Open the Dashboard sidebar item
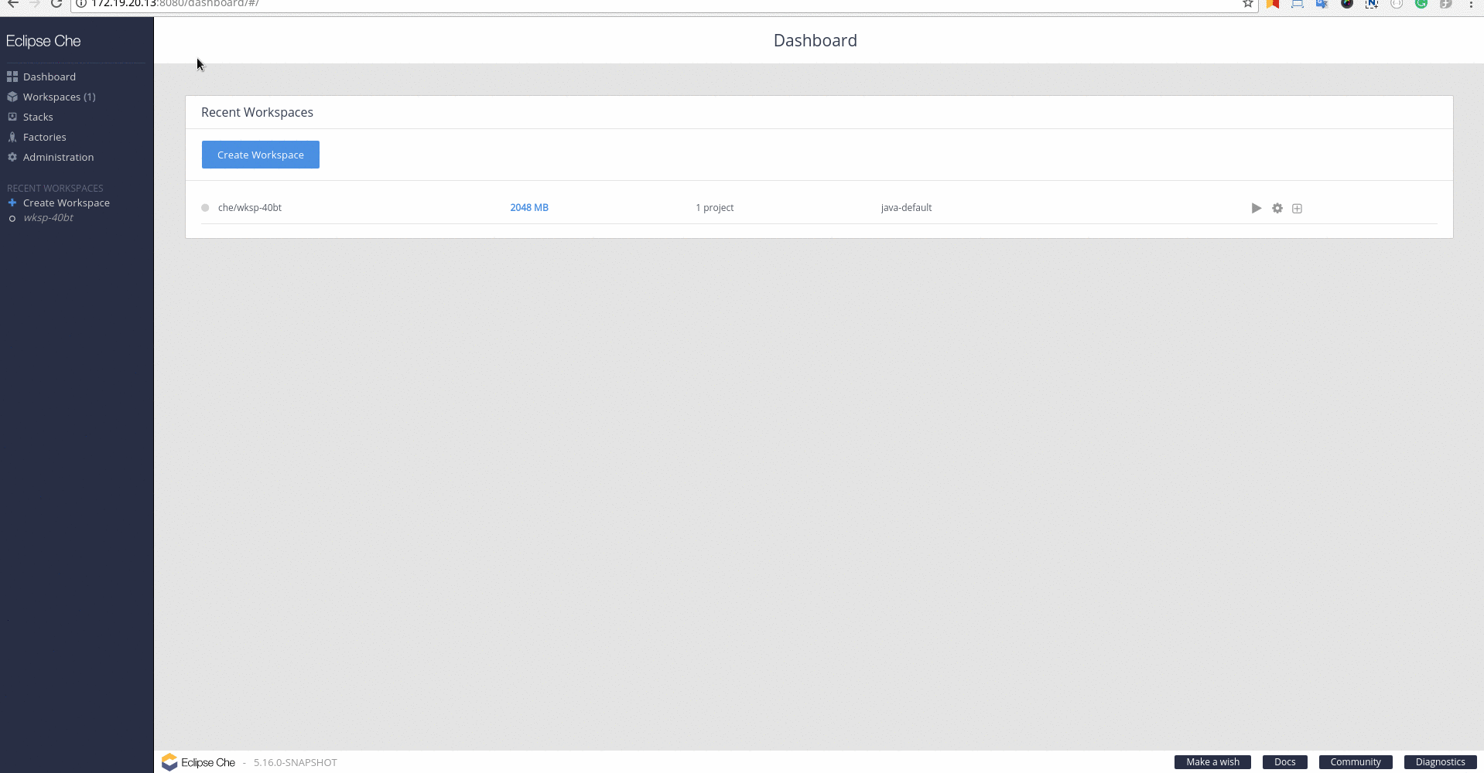This screenshot has width=1484, height=773. 50,77
